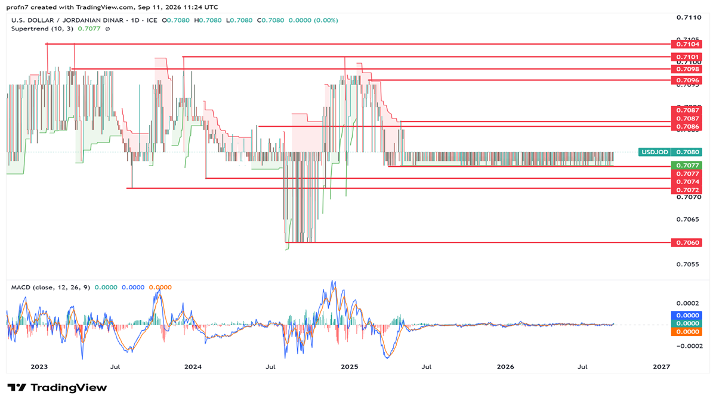This screenshot has width=716, height=402.
Task: Click the 2023 label on the time axis
Action: click(39, 367)
